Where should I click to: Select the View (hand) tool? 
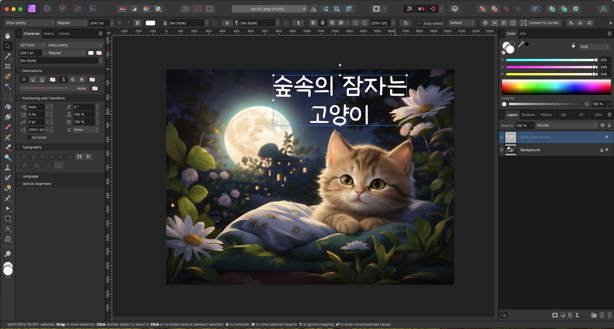click(x=8, y=36)
